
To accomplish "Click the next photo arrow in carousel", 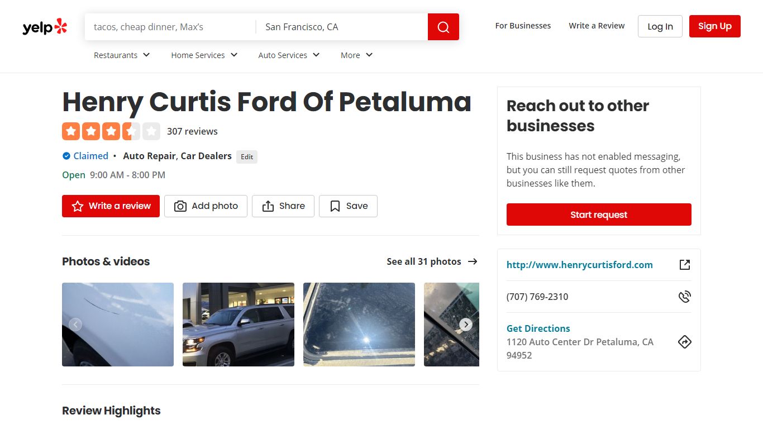I will (x=466, y=325).
